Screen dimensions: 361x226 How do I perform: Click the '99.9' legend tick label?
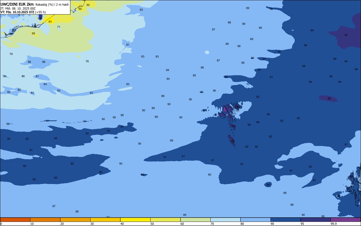point(334,224)
